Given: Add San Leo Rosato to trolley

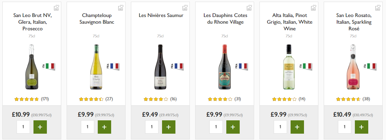Looking at the screenshot, I should point(361,127).
